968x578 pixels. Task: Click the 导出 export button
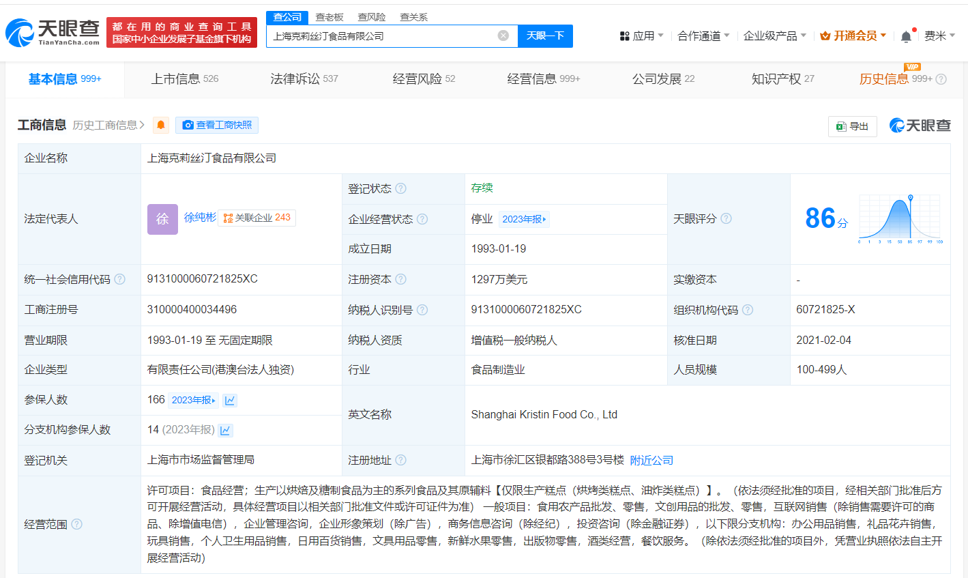[x=853, y=126]
